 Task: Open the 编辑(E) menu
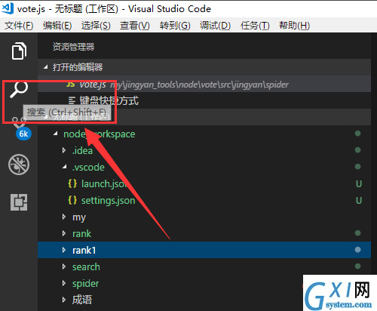coord(57,26)
